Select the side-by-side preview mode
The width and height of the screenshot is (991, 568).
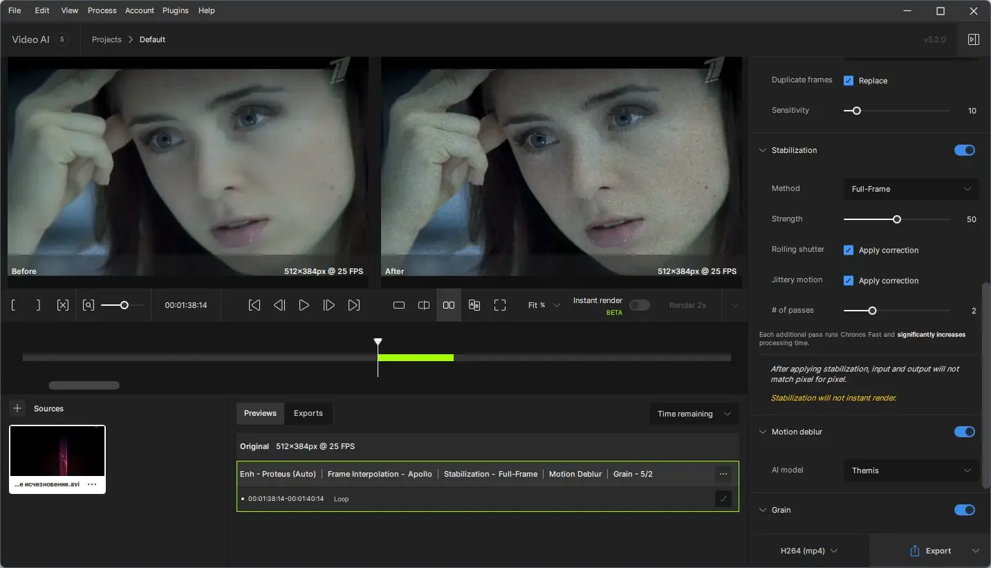pos(448,304)
